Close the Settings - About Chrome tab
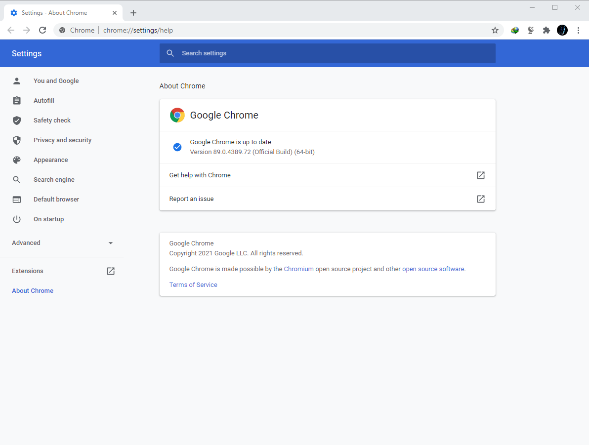 point(115,13)
